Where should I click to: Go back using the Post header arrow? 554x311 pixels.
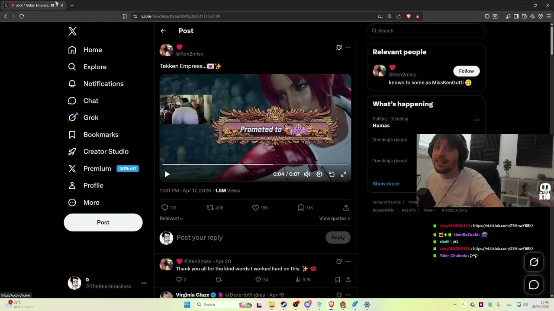[x=163, y=31]
